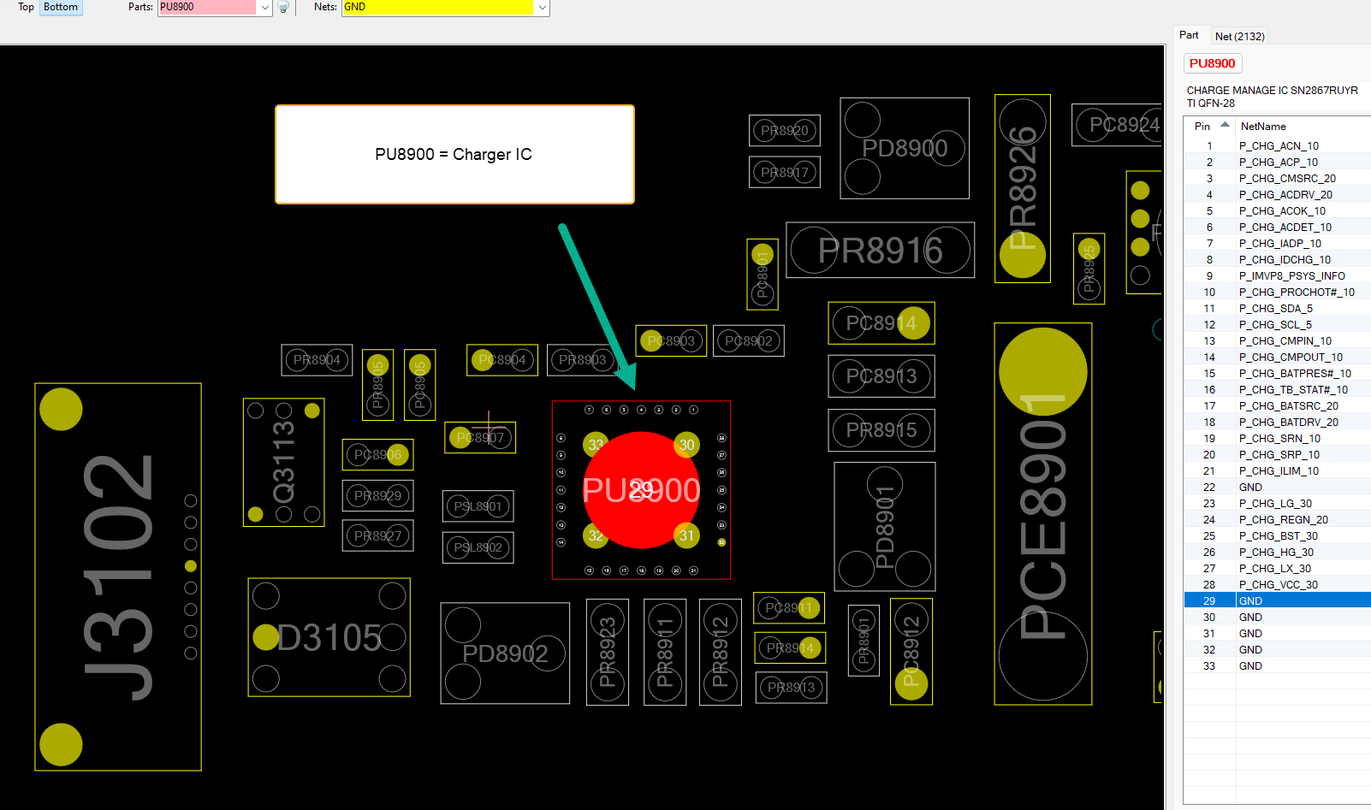Switch to Top board side view

[26, 7]
